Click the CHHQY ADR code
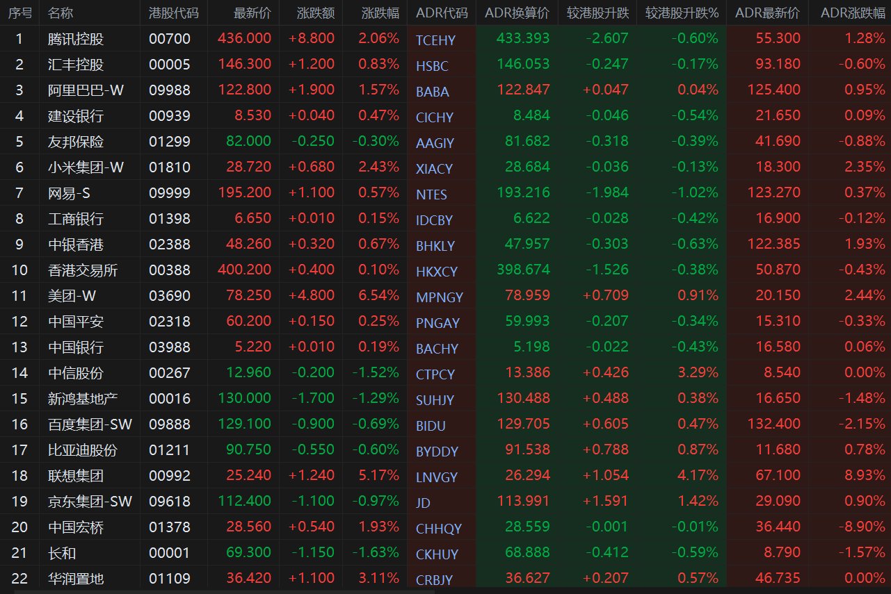 coord(439,529)
